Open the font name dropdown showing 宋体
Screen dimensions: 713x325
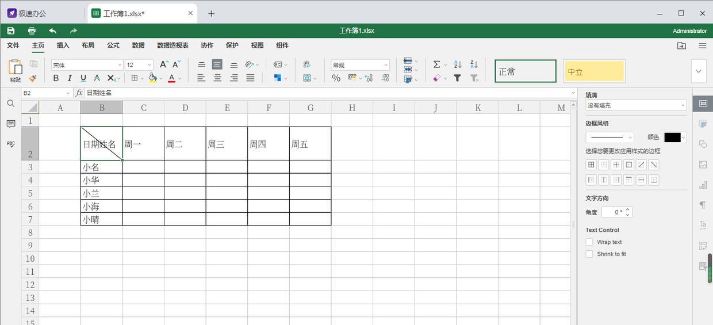(87, 65)
